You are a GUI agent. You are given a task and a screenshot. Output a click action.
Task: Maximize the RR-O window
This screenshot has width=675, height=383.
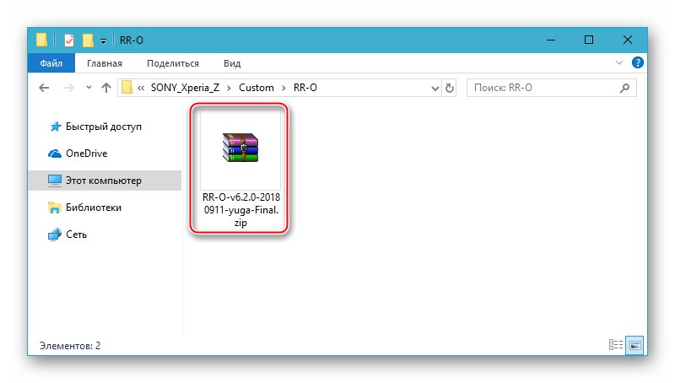pos(589,40)
